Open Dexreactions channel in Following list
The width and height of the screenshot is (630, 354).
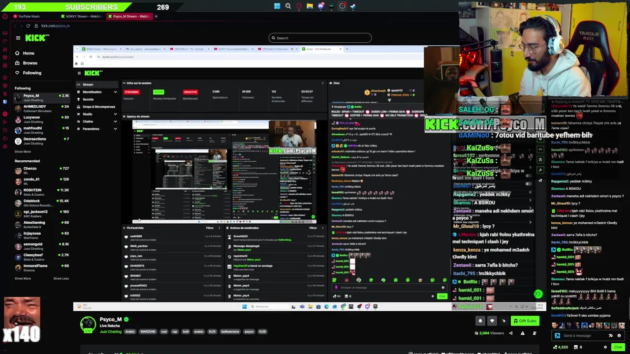pyautogui.click(x=41, y=141)
